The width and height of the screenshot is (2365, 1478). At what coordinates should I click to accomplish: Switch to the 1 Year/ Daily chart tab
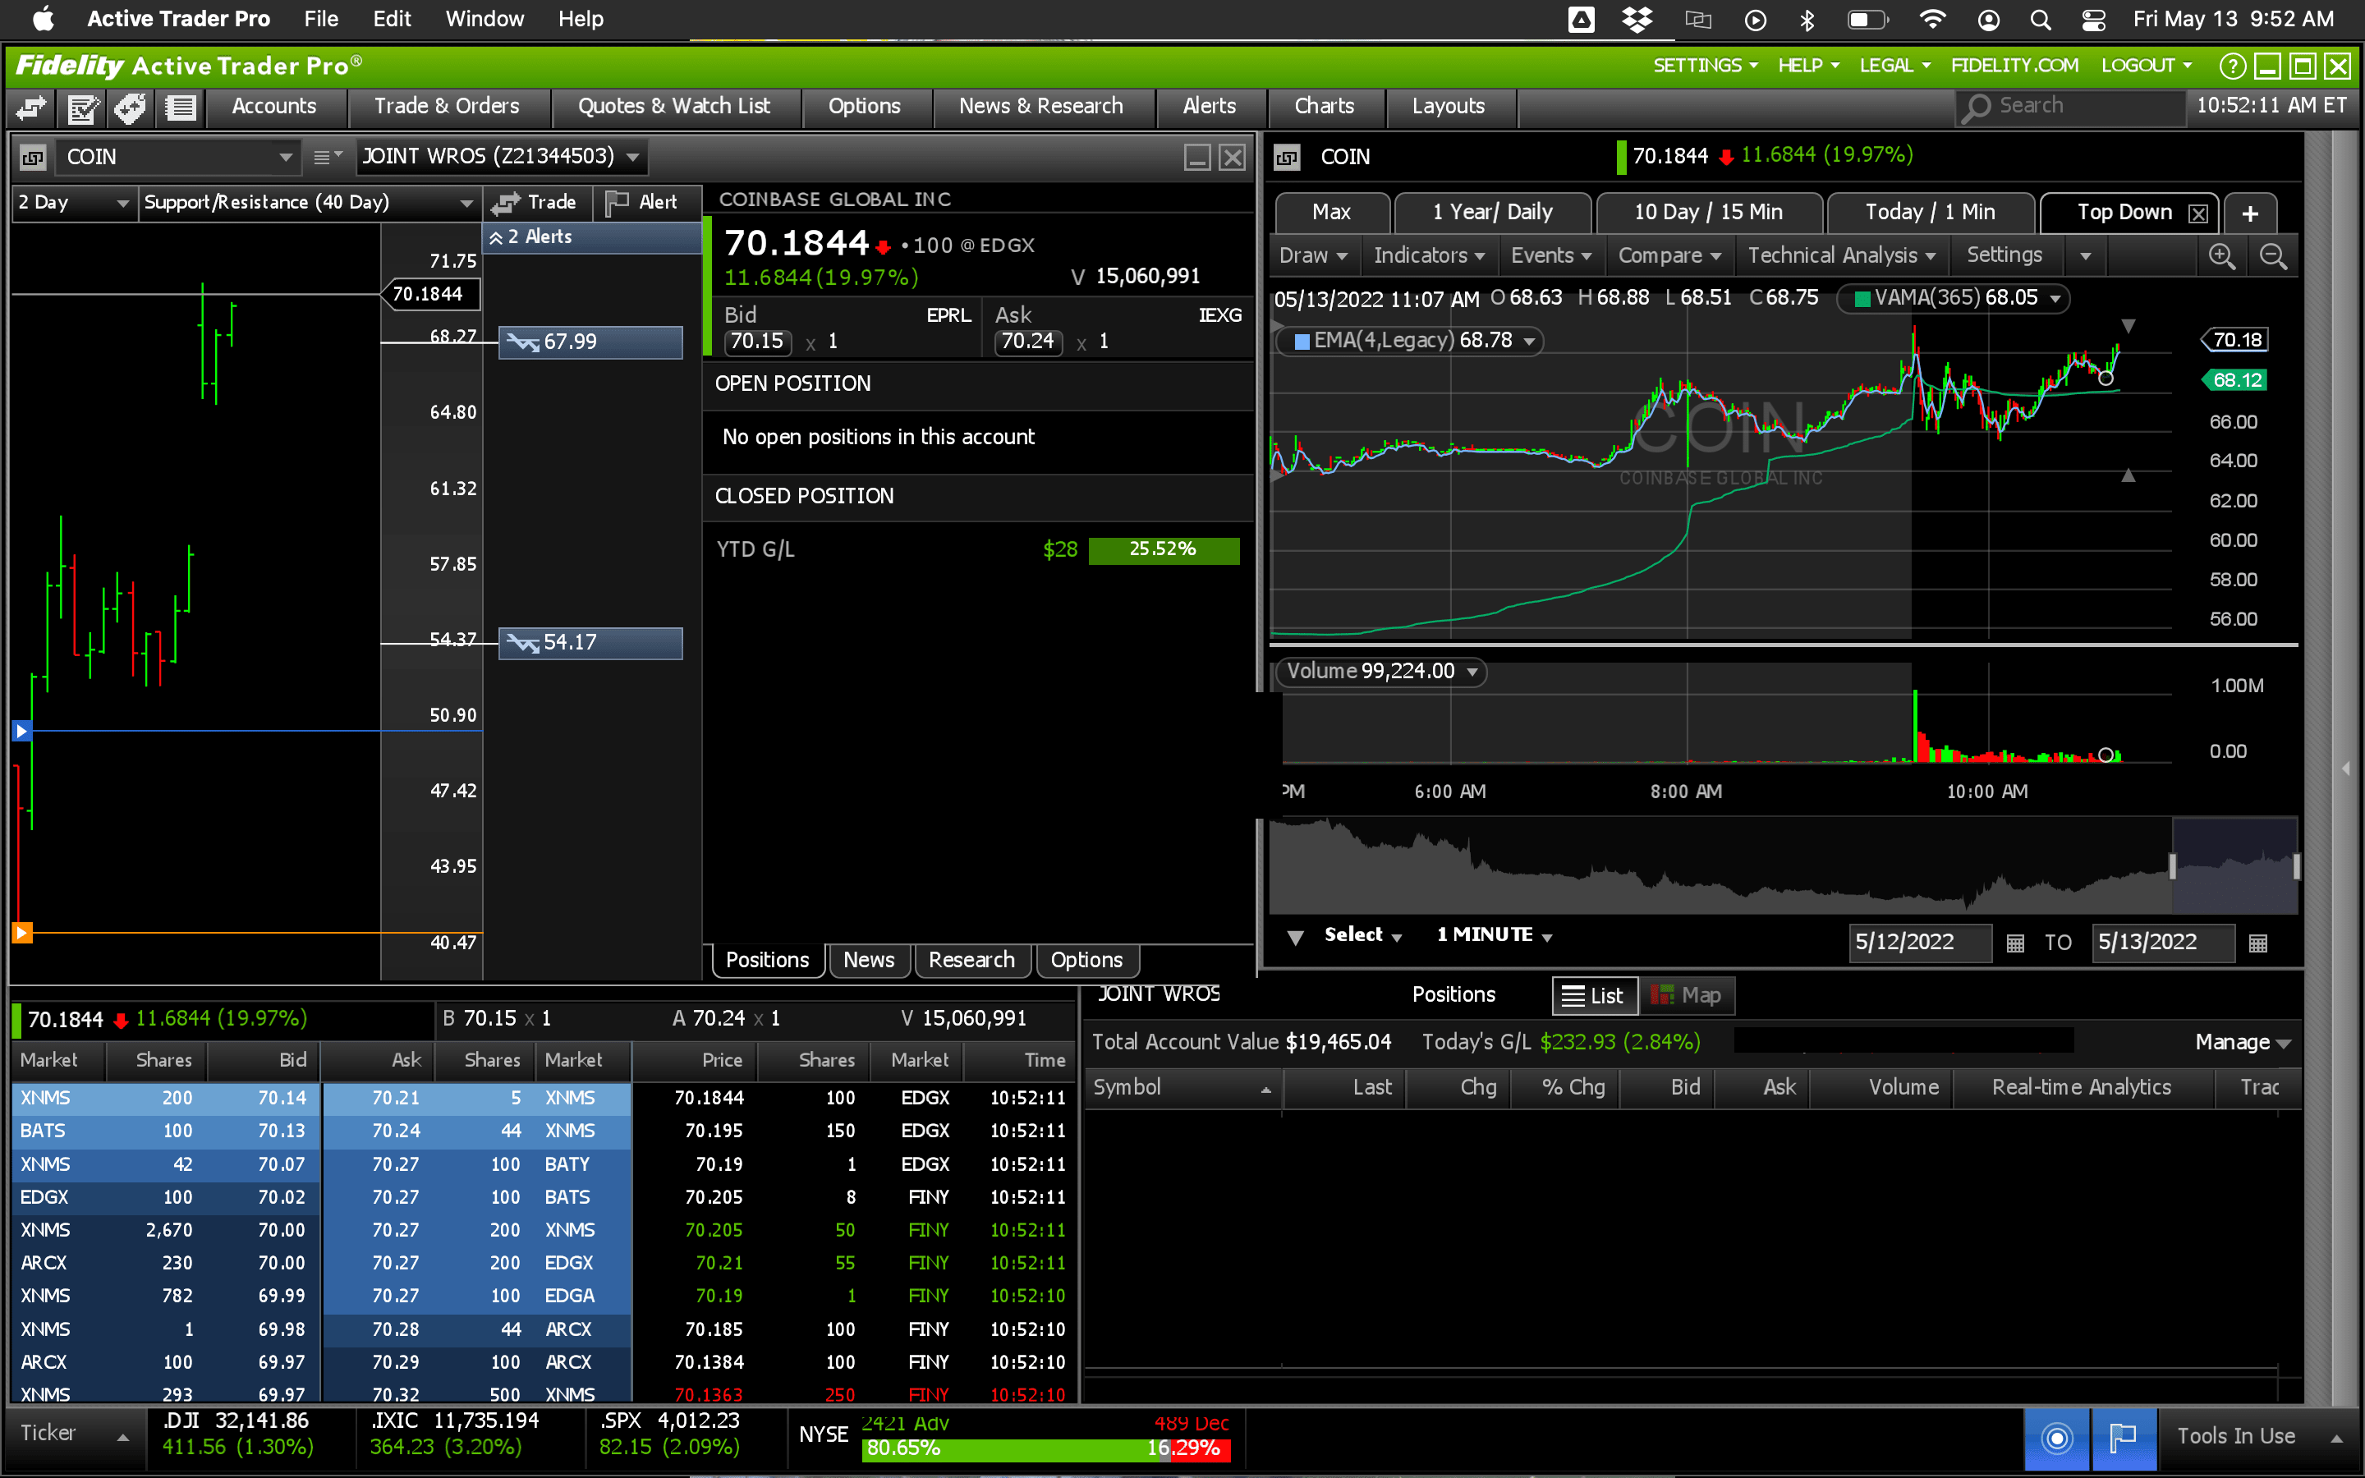(1491, 212)
